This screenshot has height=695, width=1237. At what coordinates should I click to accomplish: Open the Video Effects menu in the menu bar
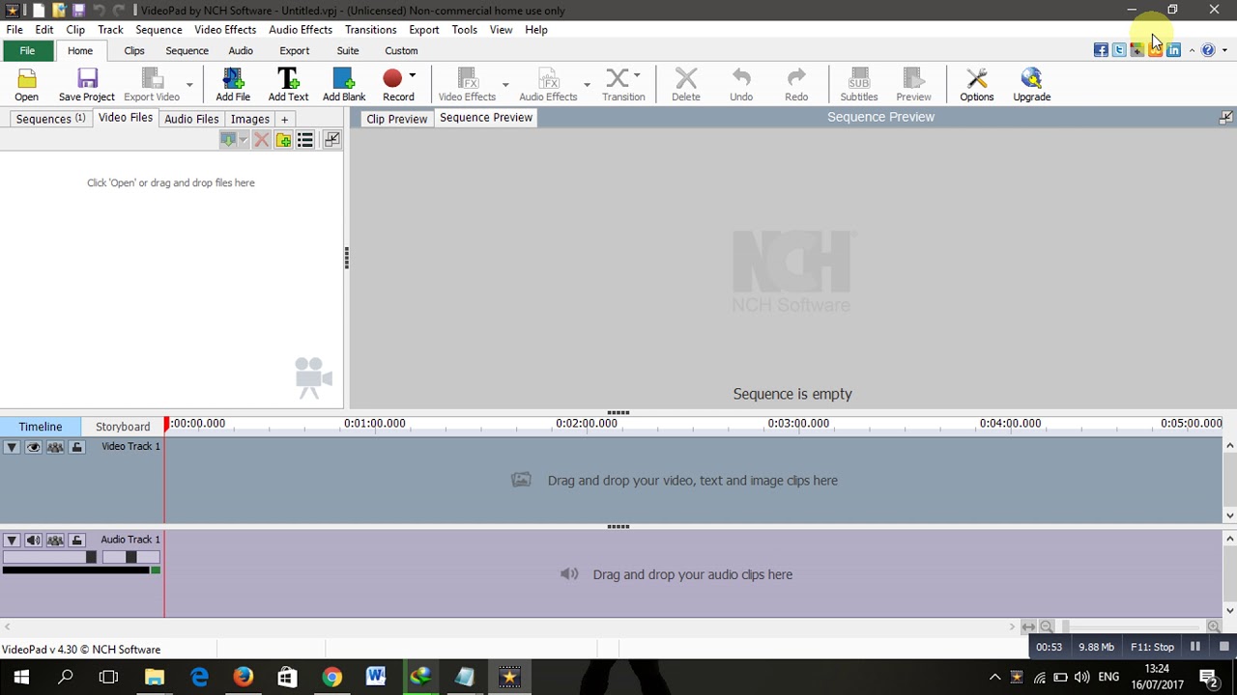click(x=225, y=30)
